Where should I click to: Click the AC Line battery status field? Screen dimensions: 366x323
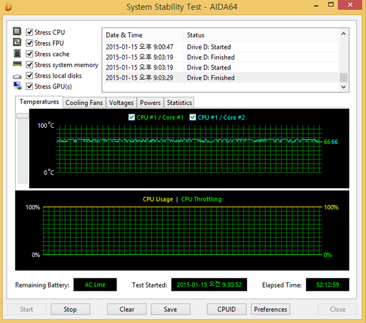95,285
